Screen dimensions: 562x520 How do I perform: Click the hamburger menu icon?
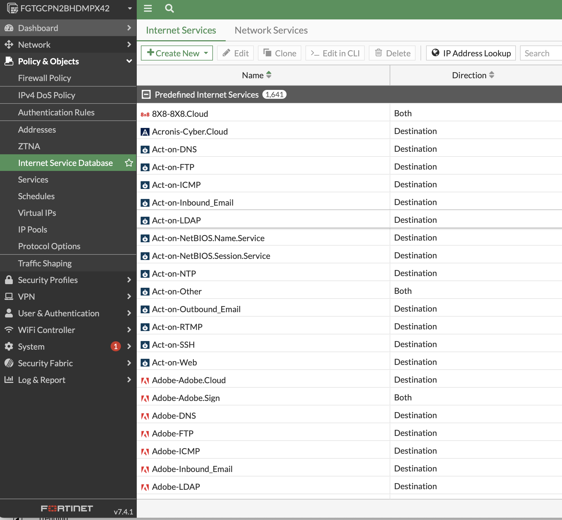coord(148,9)
